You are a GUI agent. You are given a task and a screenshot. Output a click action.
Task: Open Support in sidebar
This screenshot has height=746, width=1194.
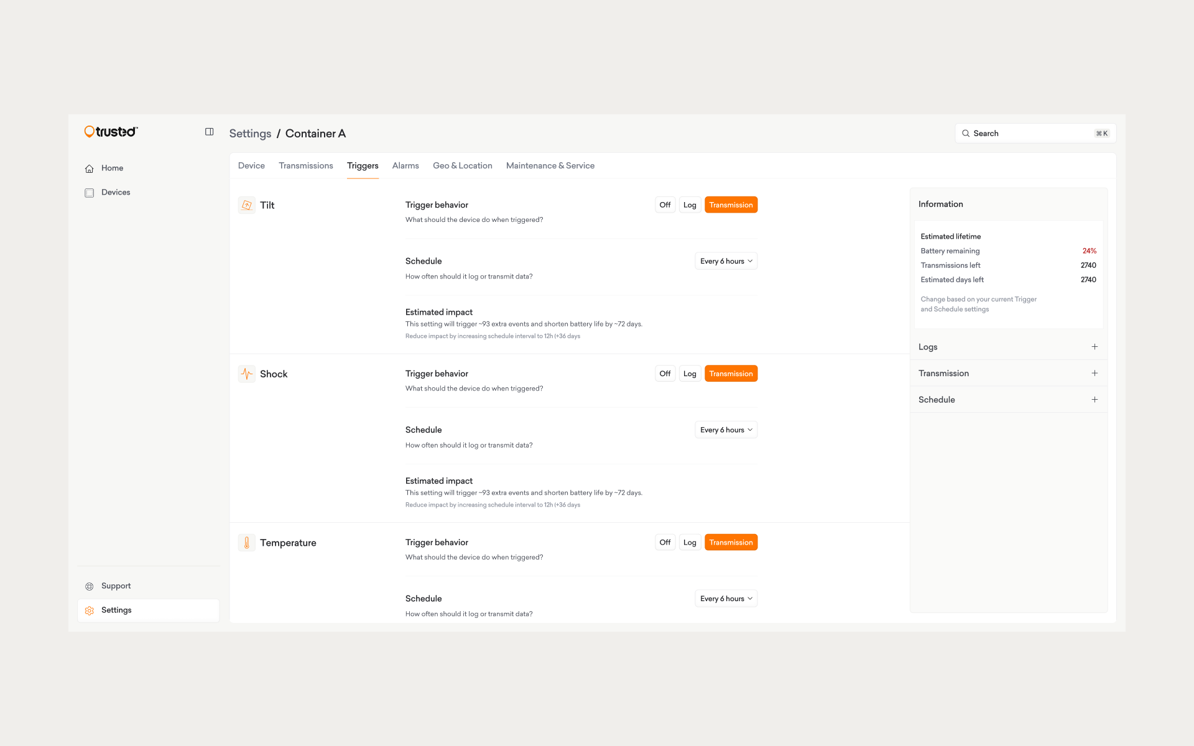[x=148, y=586]
